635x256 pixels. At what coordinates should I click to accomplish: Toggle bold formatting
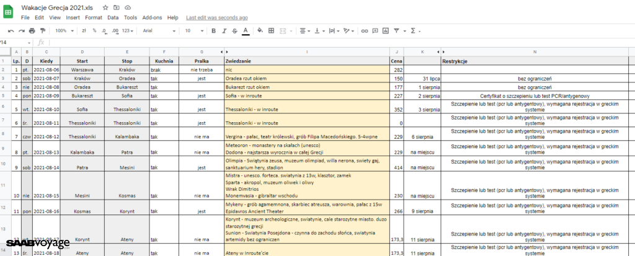214,30
